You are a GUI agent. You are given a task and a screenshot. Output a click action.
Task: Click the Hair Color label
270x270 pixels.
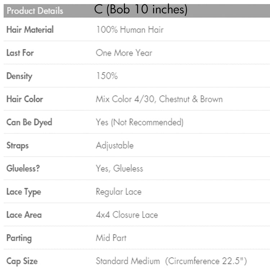(24, 99)
